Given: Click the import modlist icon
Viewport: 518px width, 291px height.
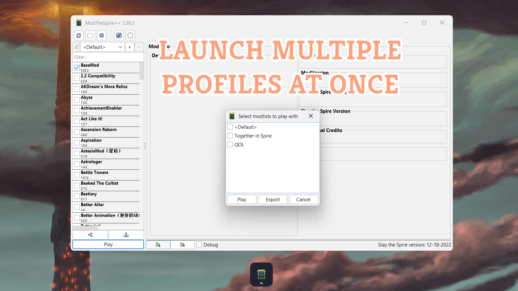Looking at the screenshot, I should click(x=126, y=235).
